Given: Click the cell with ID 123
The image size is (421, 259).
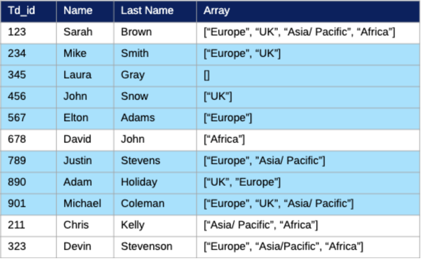Looking at the screenshot, I should (17, 32).
